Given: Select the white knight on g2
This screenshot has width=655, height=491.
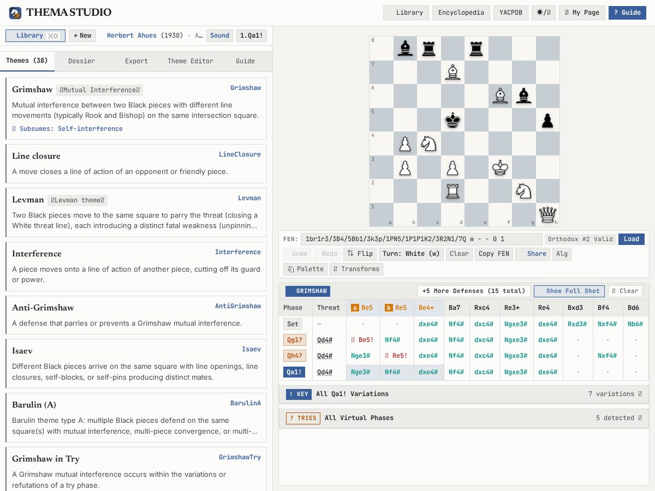Looking at the screenshot, I should click(524, 191).
